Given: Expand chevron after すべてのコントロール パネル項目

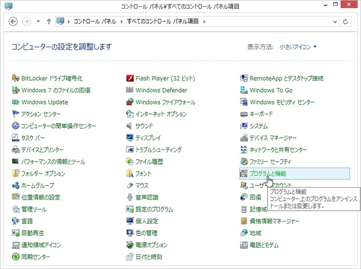Looking at the screenshot, I should 204,21.
